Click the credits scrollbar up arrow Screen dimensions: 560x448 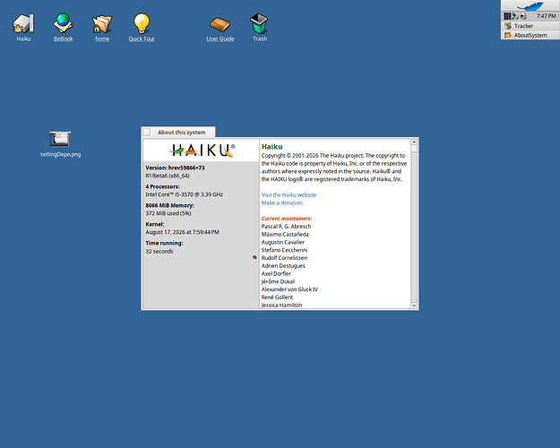(414, 142)
